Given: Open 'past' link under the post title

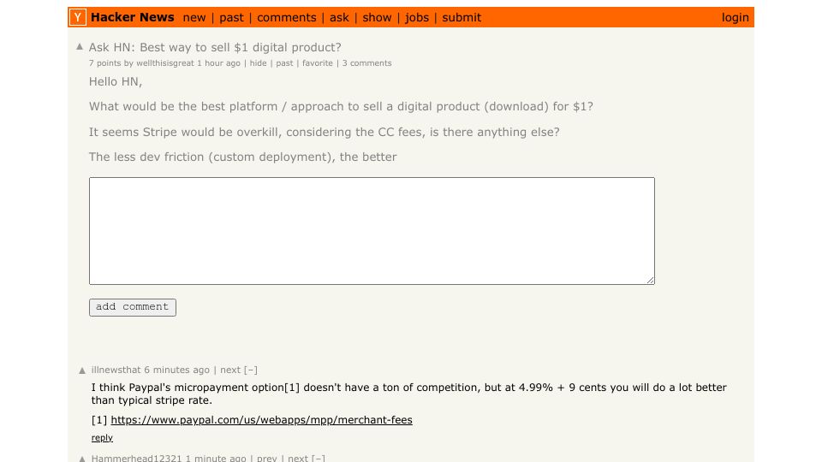Looking at the screenshot, I should click(x=284, y=62).
